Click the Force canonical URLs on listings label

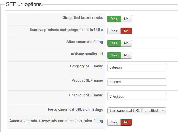tap(75, 110)
